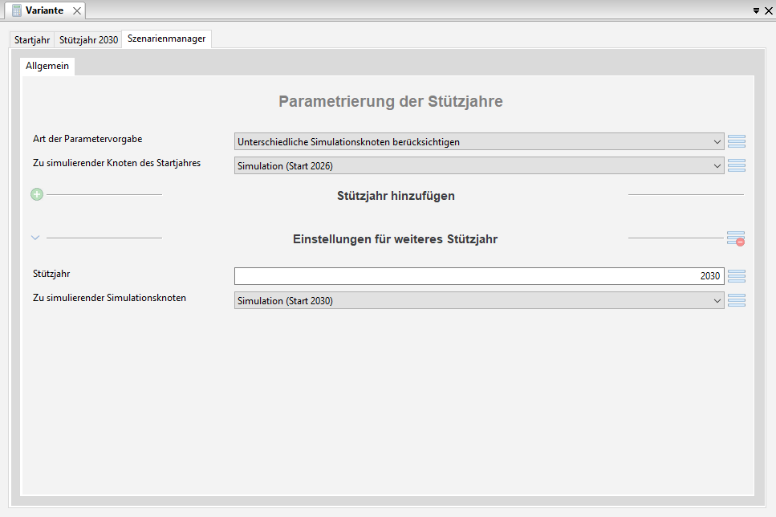Select the Allgemein sub-tab
This screenshot has width=776, height=517.
[47, 66]
